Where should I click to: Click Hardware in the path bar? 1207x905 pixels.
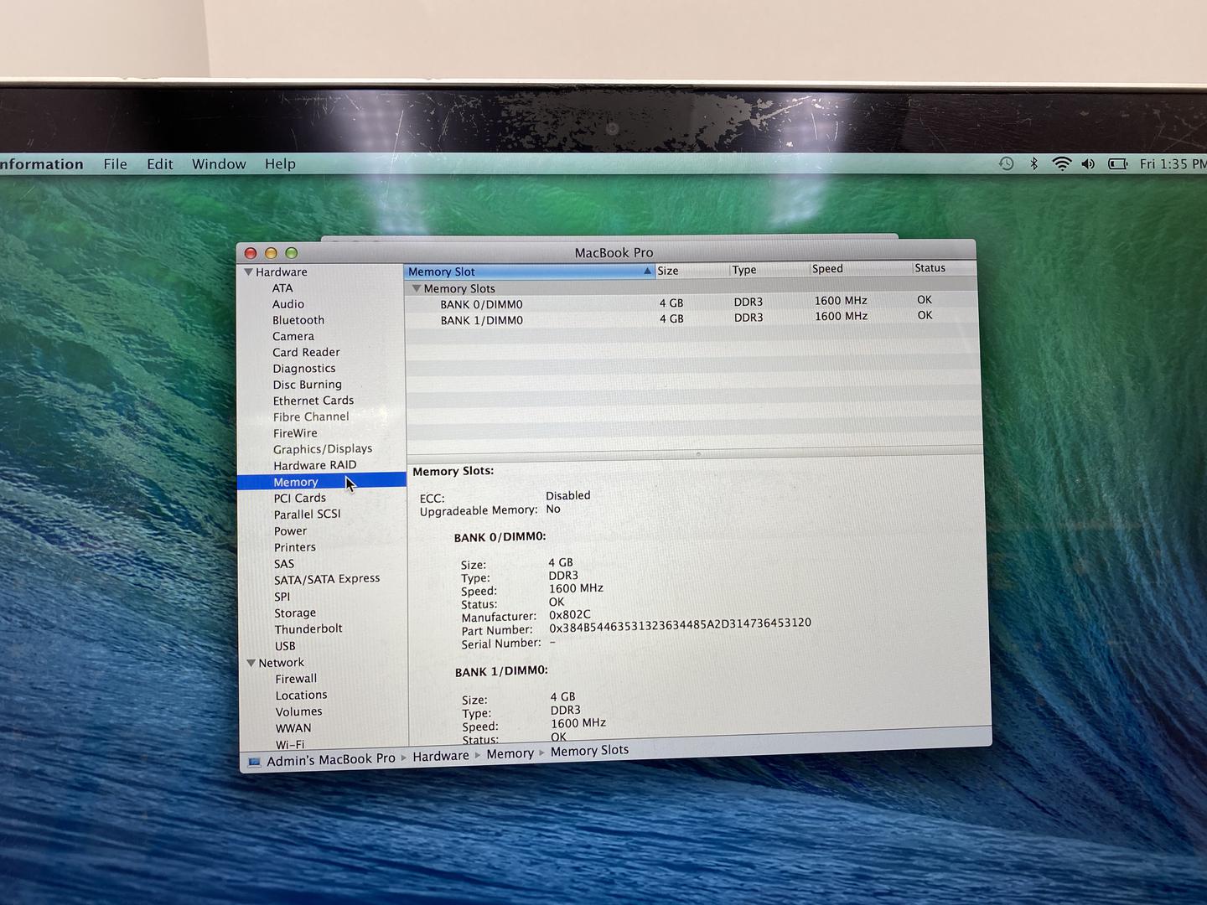(441, 756)
